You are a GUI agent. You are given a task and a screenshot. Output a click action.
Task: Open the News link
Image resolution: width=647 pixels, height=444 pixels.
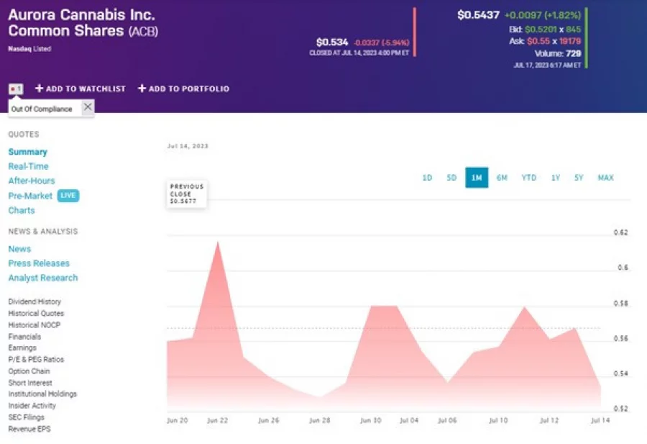(x=19, y=249)
